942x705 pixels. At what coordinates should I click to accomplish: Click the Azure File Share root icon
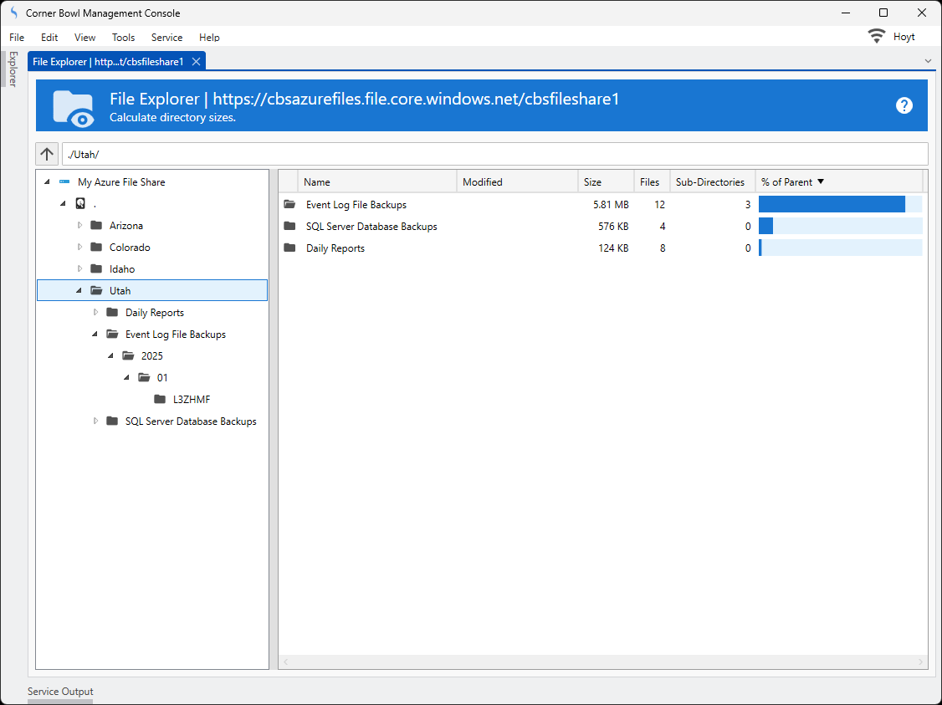pyautogui.click(x=64, y=182)
